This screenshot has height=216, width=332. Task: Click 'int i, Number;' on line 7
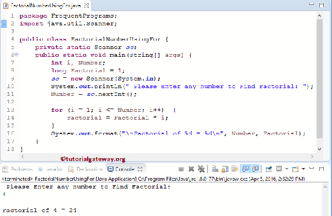click(78, 63)
